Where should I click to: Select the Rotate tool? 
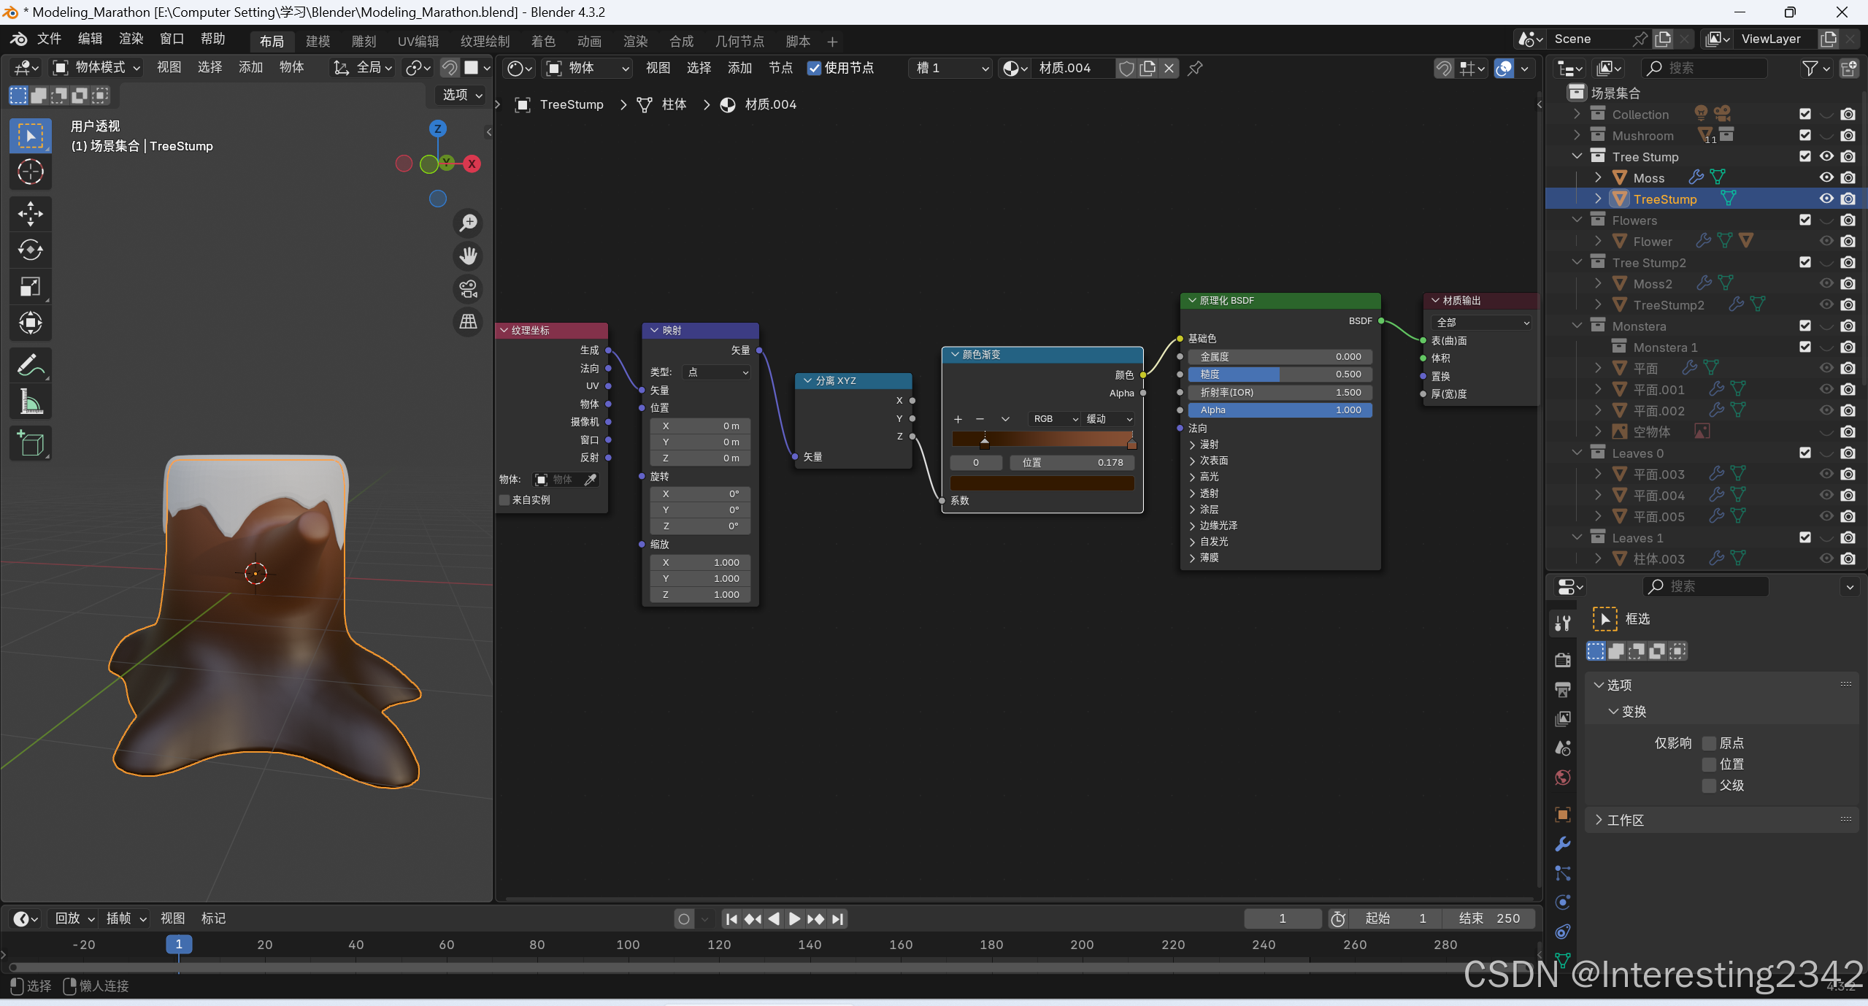click(x=30, y=250)
